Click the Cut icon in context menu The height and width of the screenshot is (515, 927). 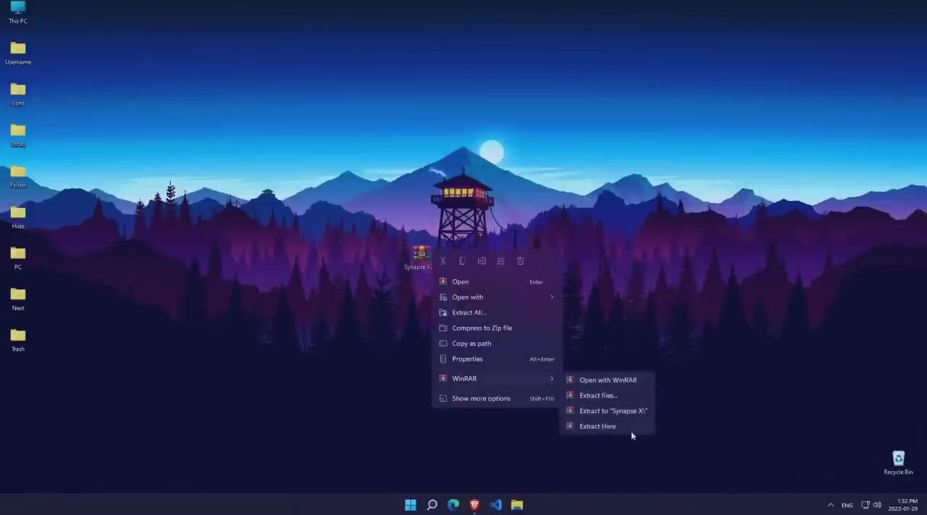click(x=443, y=261)
